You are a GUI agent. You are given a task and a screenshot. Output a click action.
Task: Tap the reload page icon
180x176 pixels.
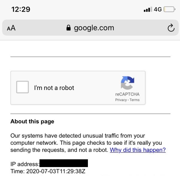click(170, 28)
